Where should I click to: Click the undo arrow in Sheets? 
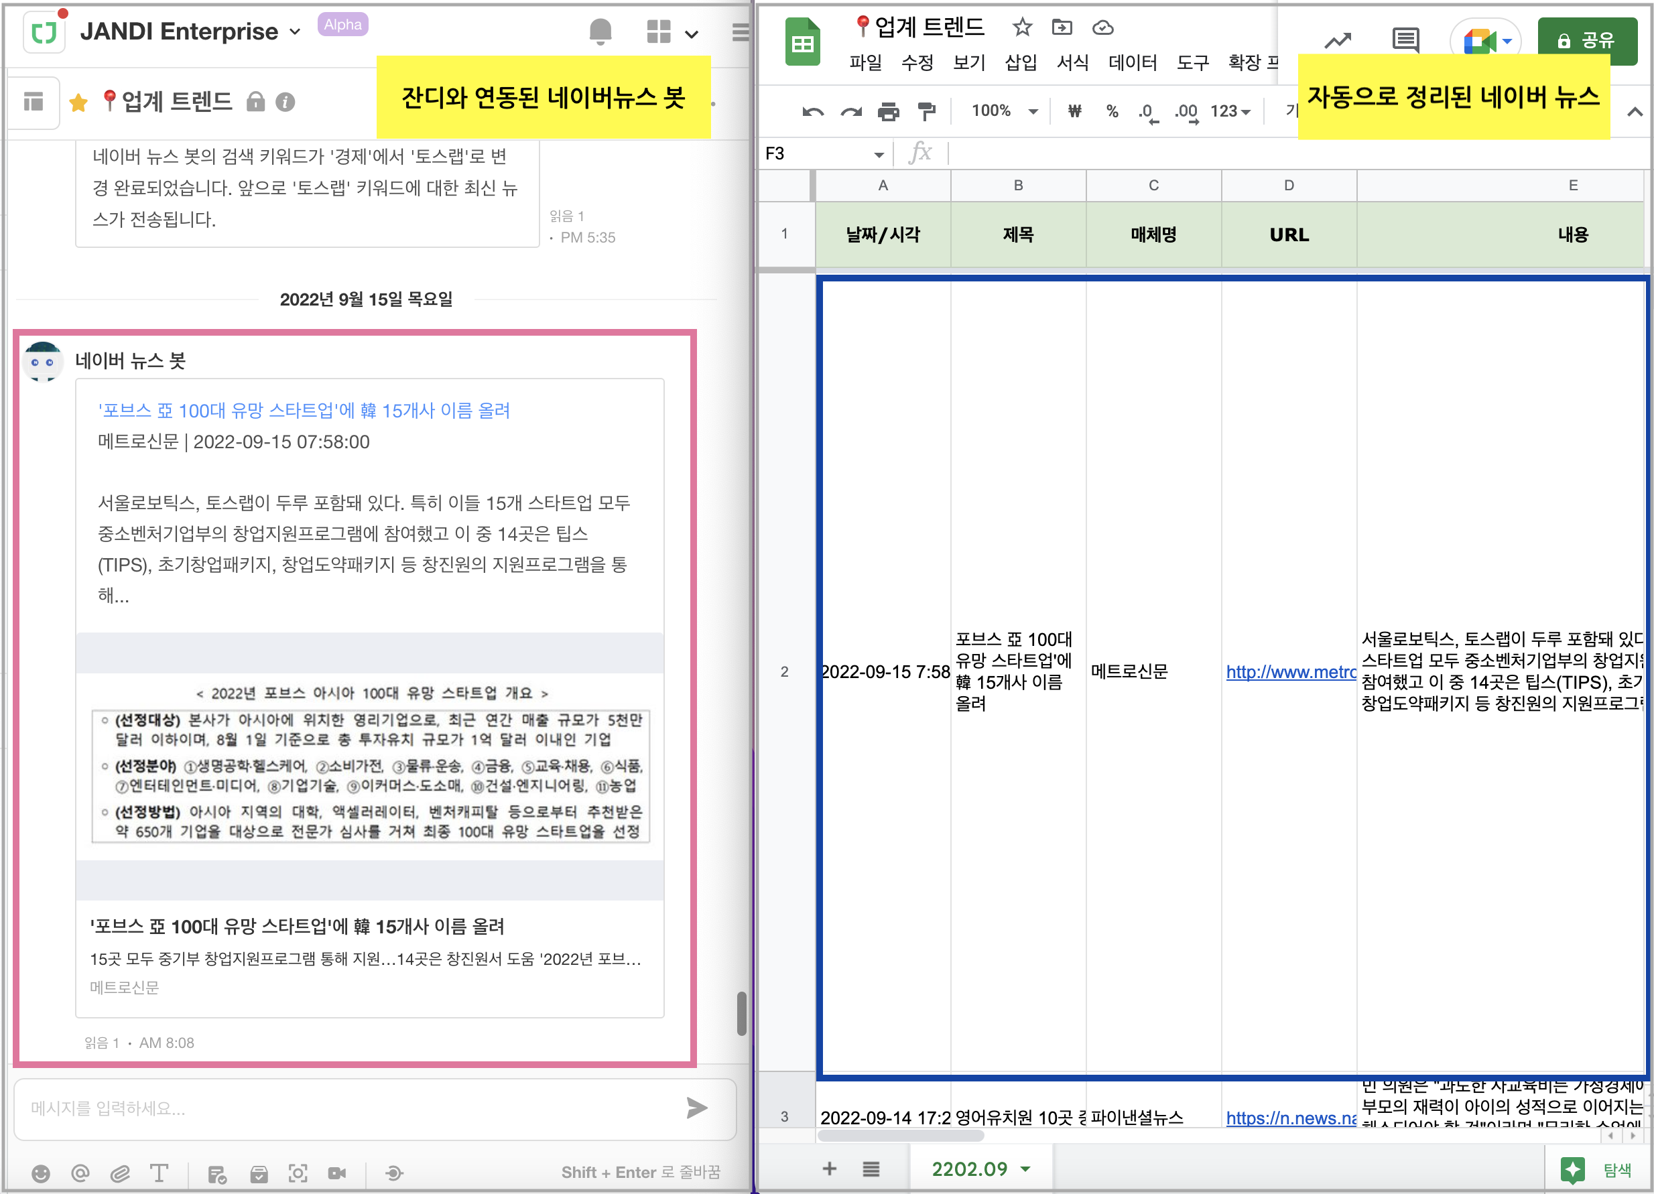[812, 111]
